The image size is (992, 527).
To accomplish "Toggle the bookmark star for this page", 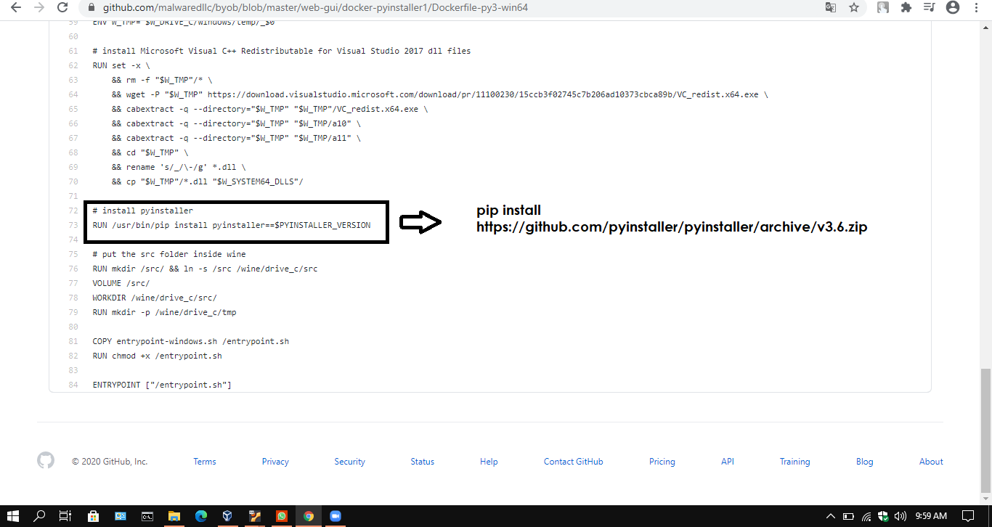I will point(854,9).
